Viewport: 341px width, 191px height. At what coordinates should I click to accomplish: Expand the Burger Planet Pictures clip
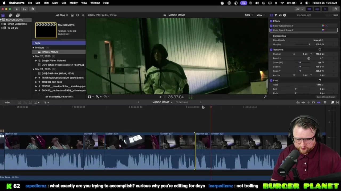click(36, 60)
